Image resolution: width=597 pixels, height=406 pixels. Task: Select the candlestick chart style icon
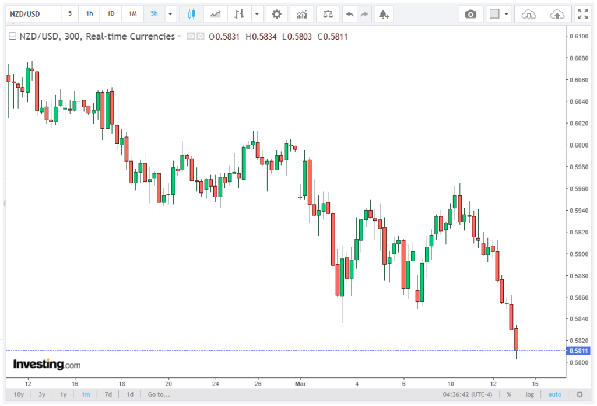tap(191, 13)
